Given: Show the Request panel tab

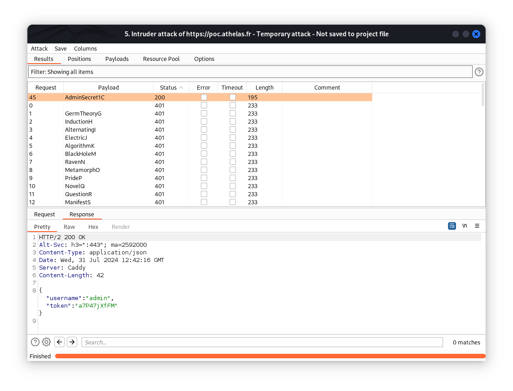Looking at the screenshot, I should [x=44, y=215].
